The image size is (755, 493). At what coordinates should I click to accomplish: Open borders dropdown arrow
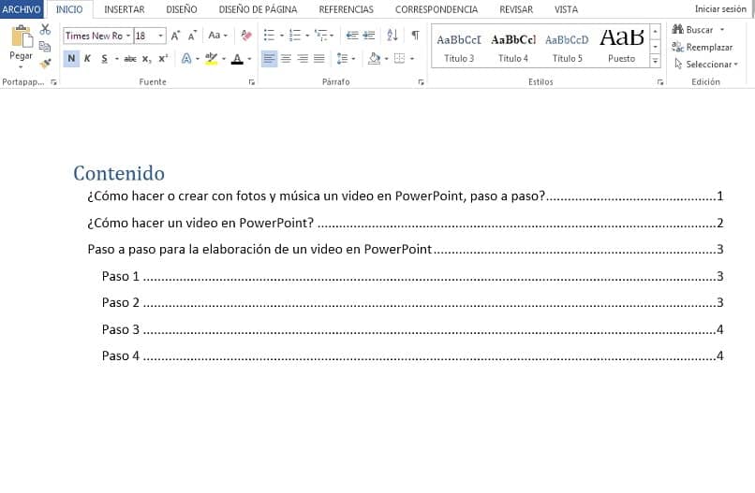(x=412, y=59)
